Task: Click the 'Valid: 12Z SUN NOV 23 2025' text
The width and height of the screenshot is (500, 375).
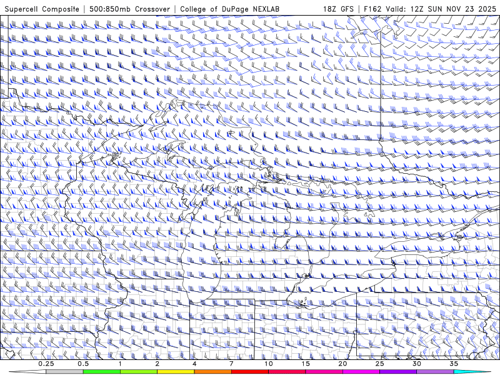Action: point(441,9)
